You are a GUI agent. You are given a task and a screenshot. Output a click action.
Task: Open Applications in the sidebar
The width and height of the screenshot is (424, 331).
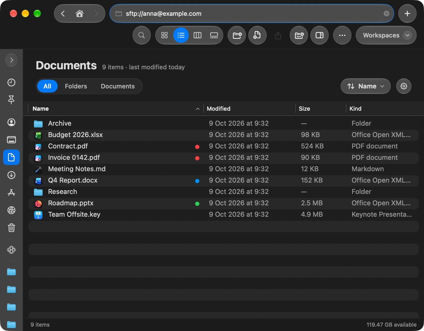coord(11,192)
